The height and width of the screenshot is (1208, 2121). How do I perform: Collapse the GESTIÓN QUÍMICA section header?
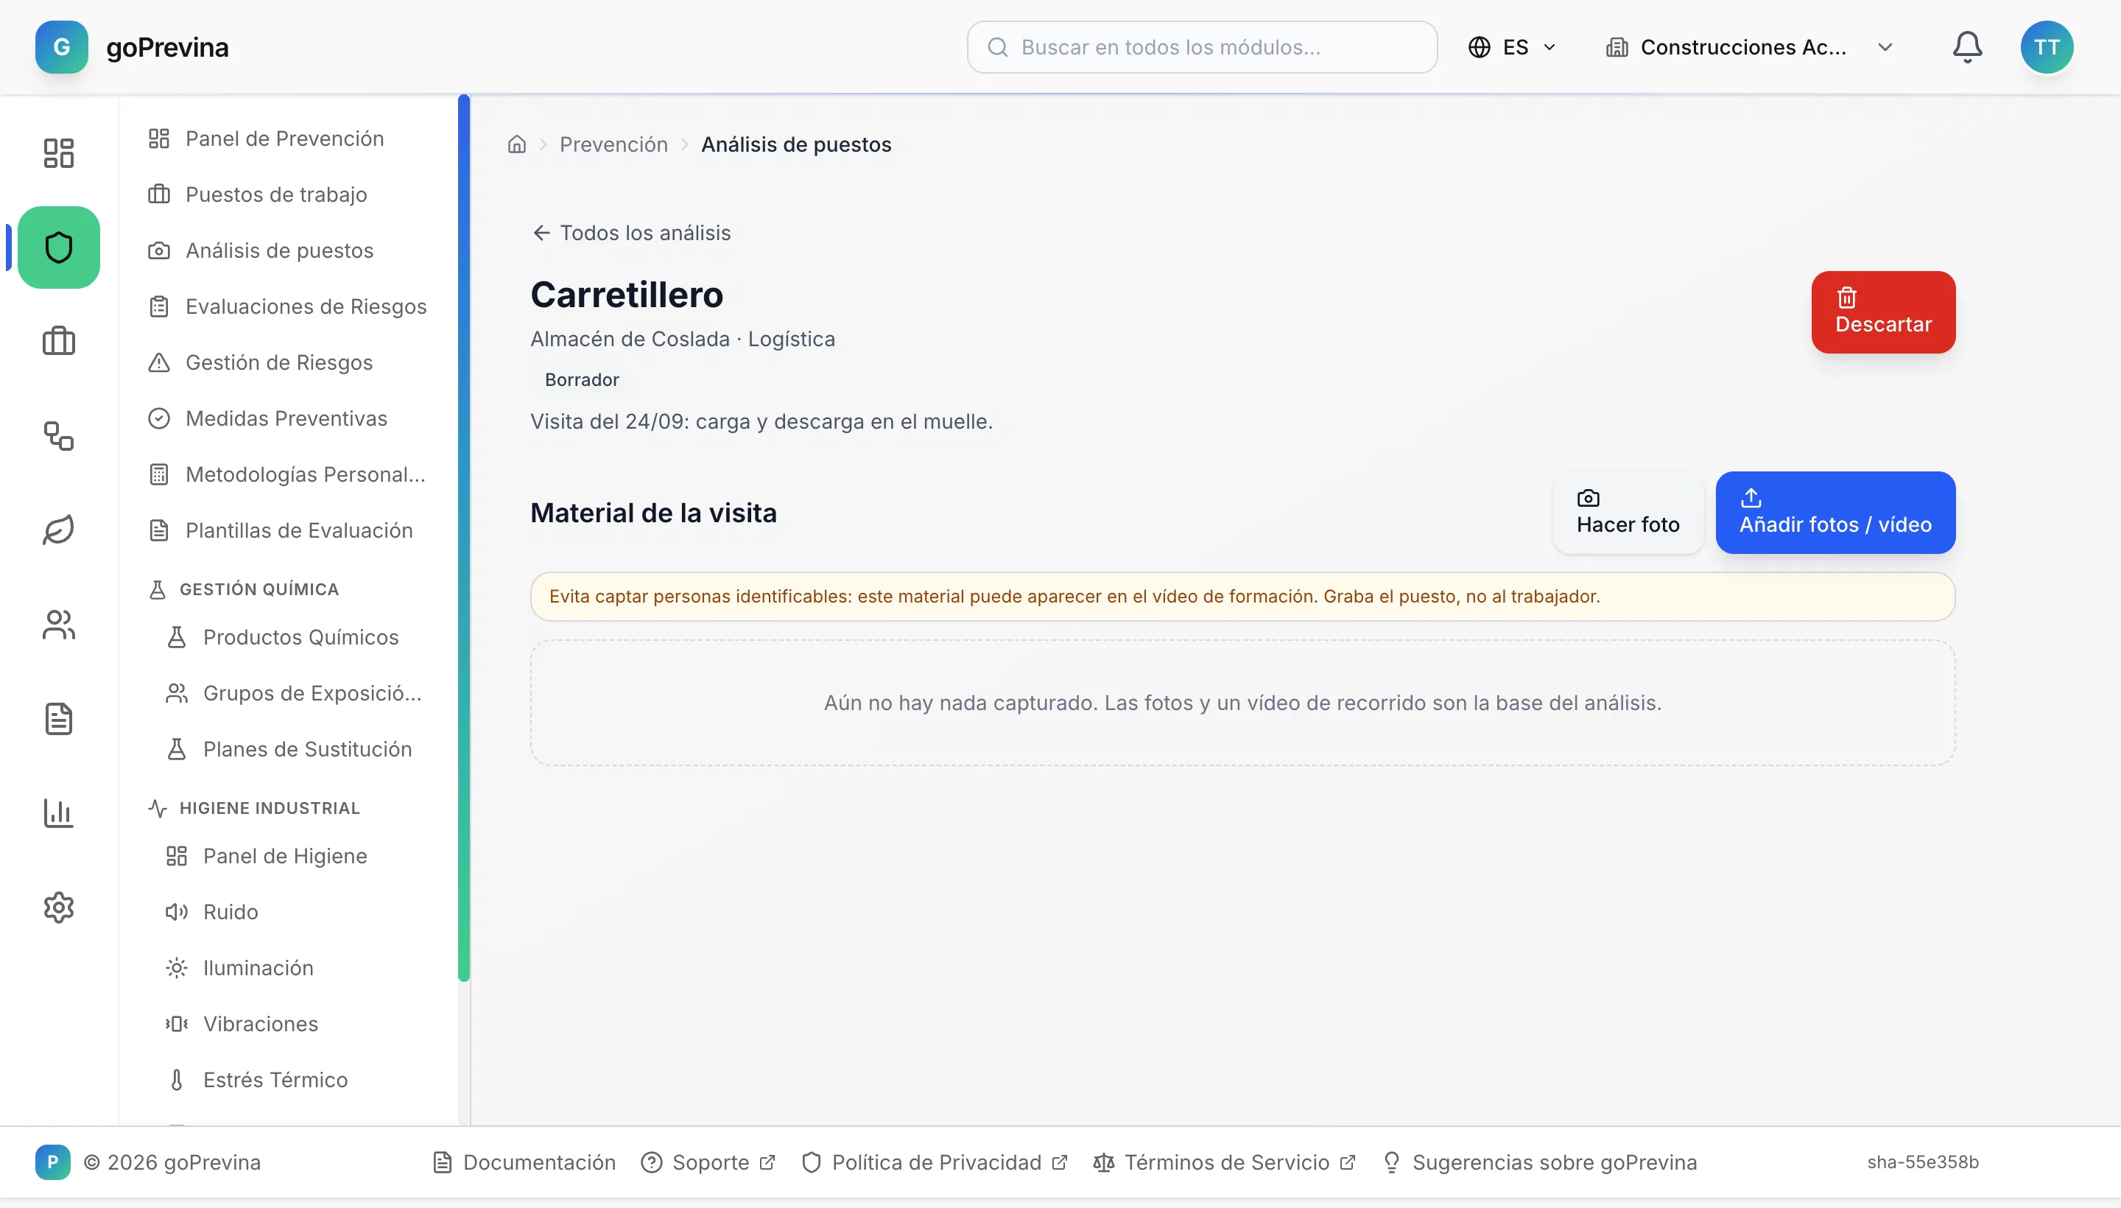244,589
